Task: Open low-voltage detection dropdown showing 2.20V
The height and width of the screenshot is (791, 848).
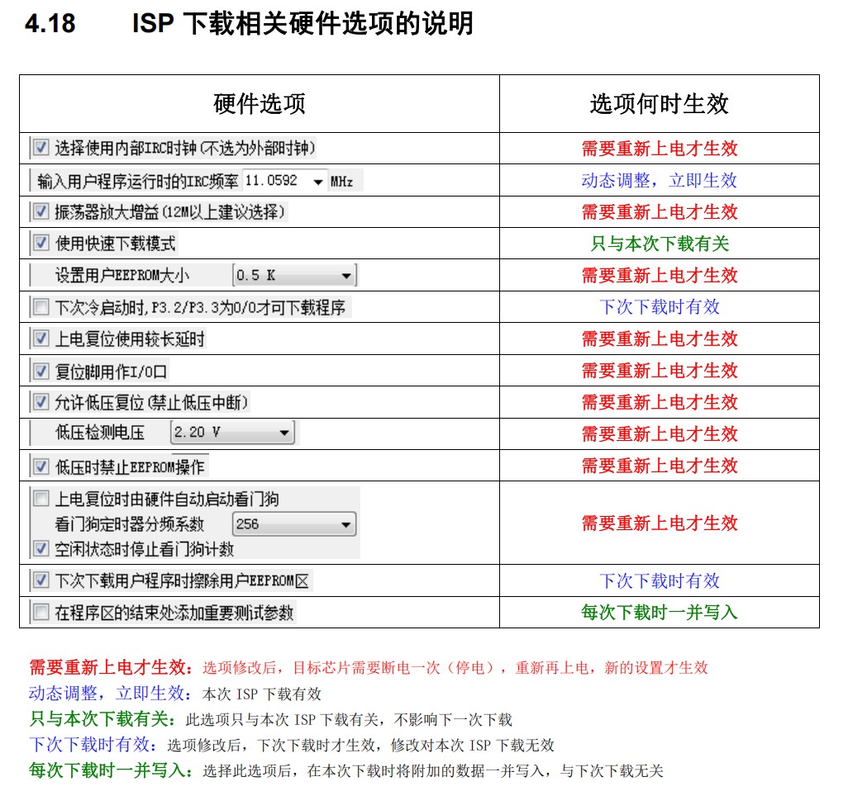Action: 283,433
